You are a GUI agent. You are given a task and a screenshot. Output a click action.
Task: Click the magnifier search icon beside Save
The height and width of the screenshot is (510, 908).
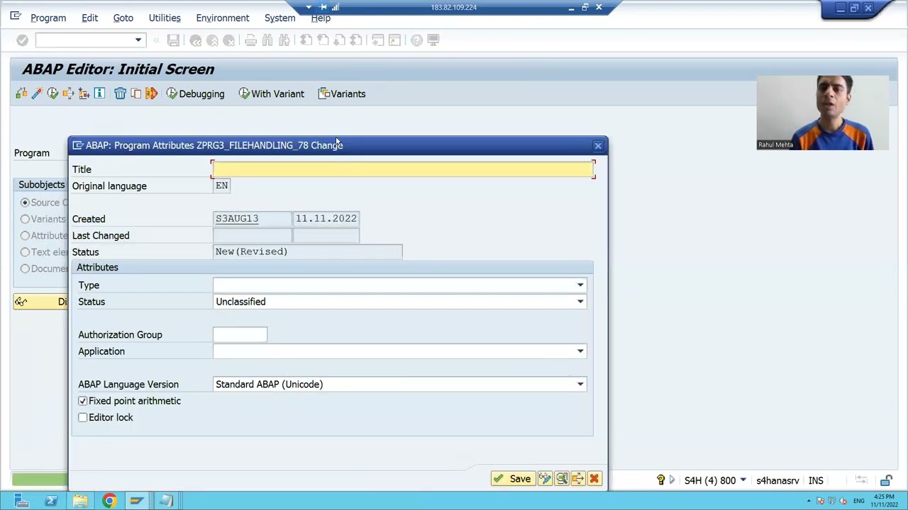(x=561, y=479)
